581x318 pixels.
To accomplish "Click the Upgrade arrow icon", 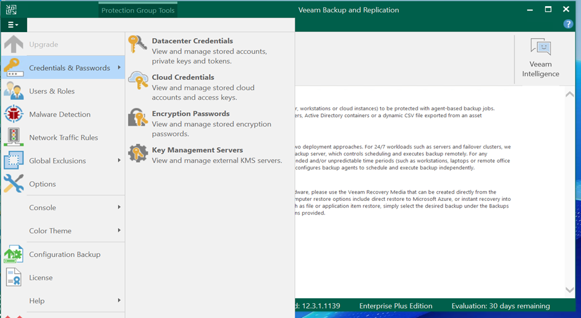I will (x=14, y=44).
